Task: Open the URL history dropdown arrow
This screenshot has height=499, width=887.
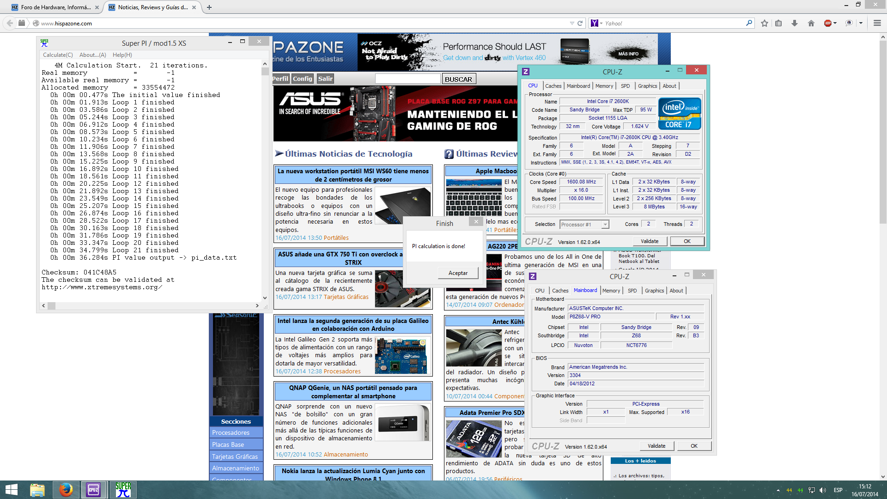Action: 572,23
